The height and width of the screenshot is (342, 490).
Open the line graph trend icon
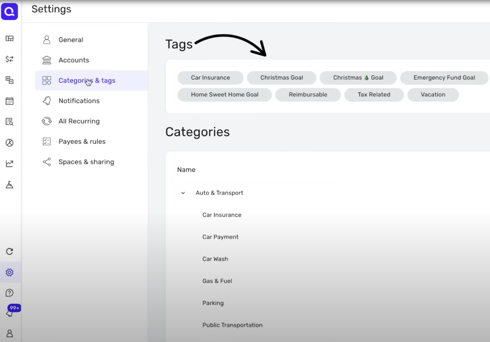(9, 164)
